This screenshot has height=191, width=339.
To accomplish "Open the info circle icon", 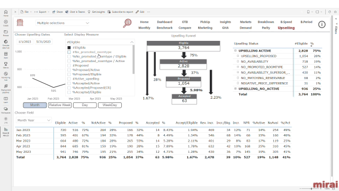I will click(322, 24).
